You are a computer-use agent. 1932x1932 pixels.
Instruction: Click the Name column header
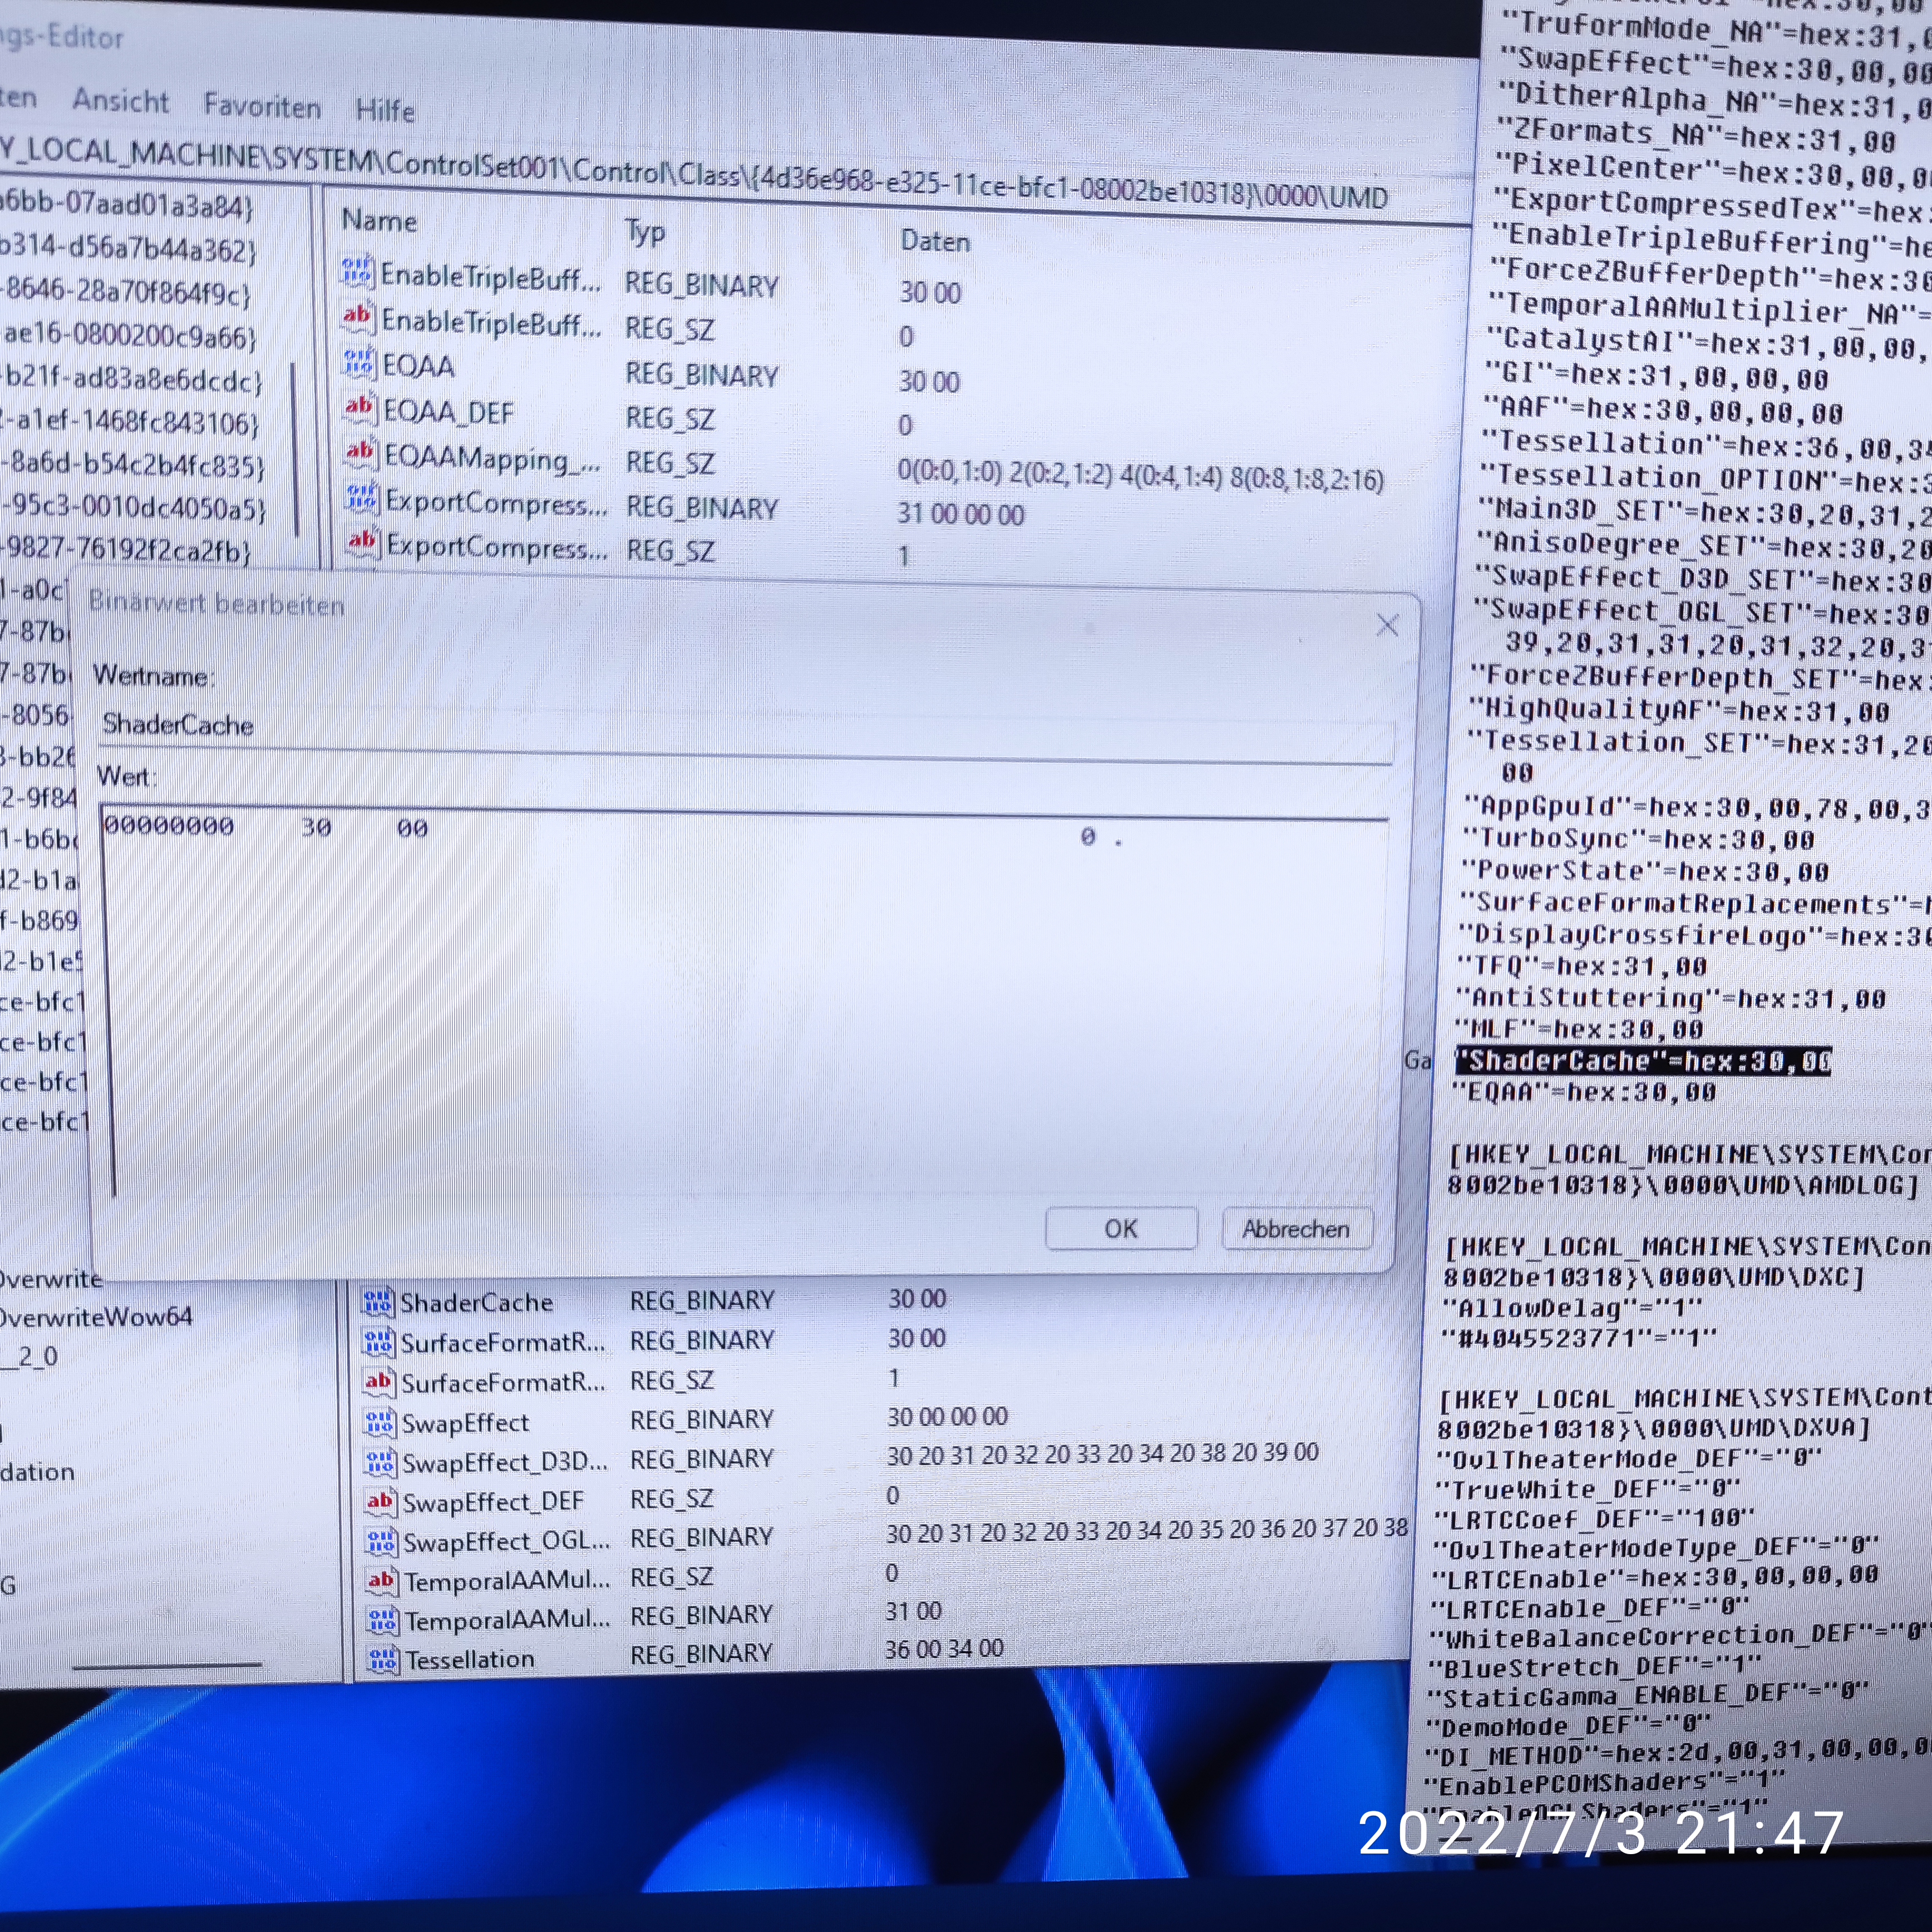coord(379,221)
